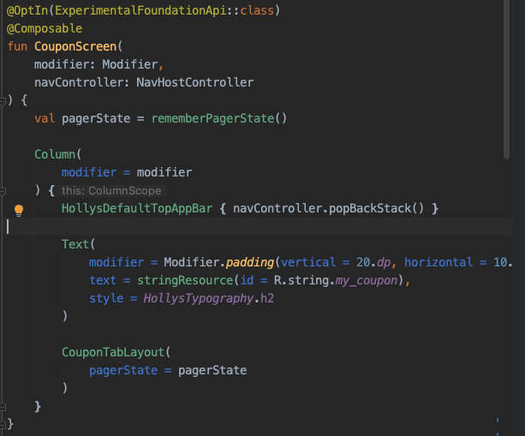This screenshot has width=525, height=436.
Task: Click the "style" named argument
Action: 106,298
